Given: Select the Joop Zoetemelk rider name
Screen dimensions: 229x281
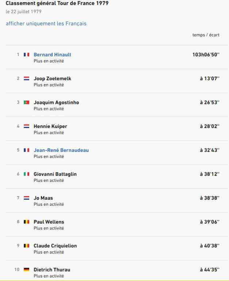Looking at the screenshot, I should tap(52, 78).
